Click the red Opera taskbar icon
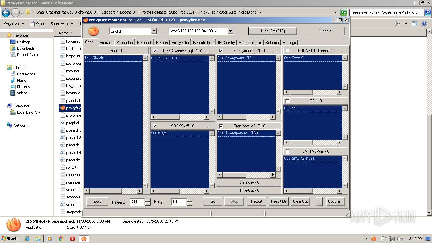The width and height of the screenshot is (432, 243). pyautogui.click(x=72, y=239)
